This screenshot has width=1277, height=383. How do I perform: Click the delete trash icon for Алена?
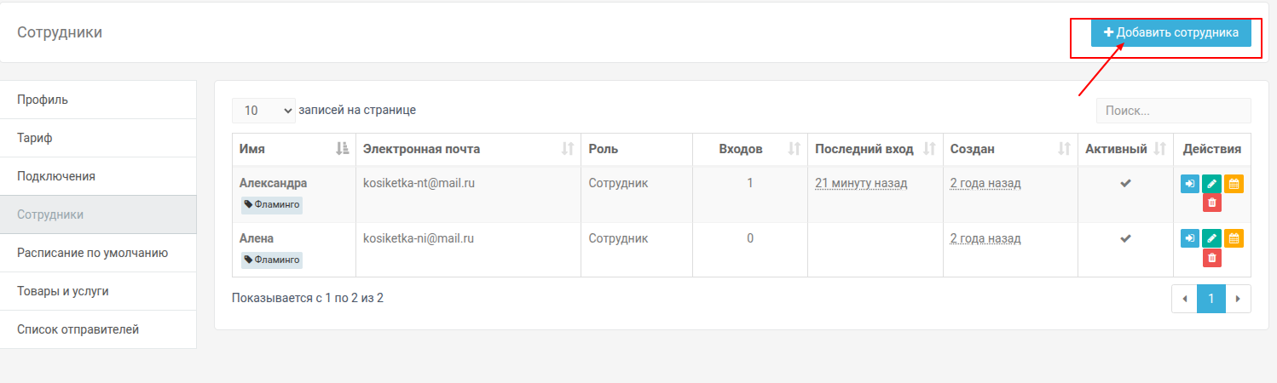click(1211, 258)
